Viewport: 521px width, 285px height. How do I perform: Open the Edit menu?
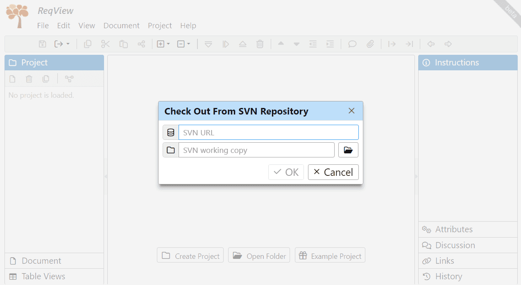click(63, 25)
